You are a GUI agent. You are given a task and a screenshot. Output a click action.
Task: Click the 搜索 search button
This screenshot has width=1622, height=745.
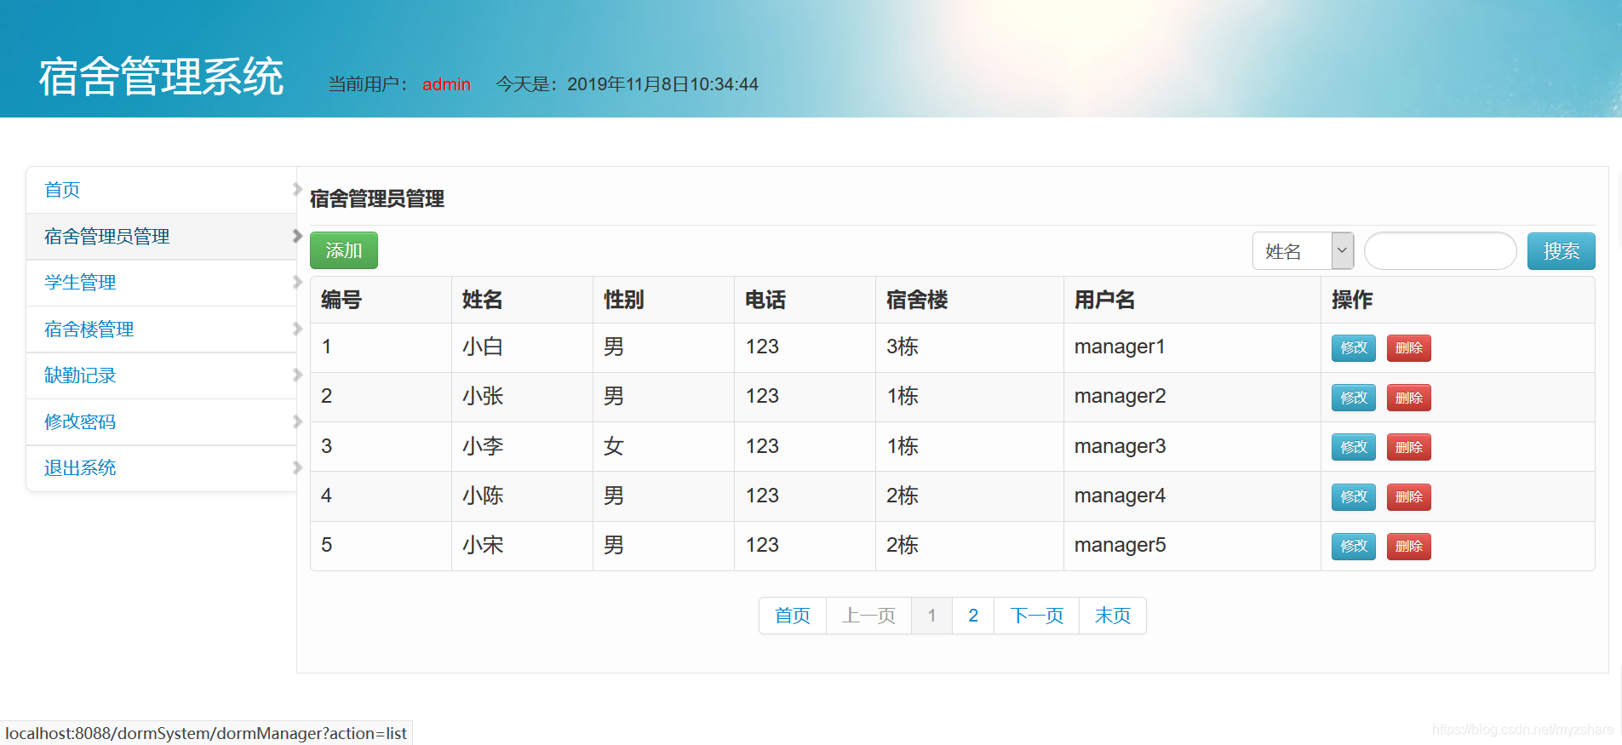point(1561,251)
